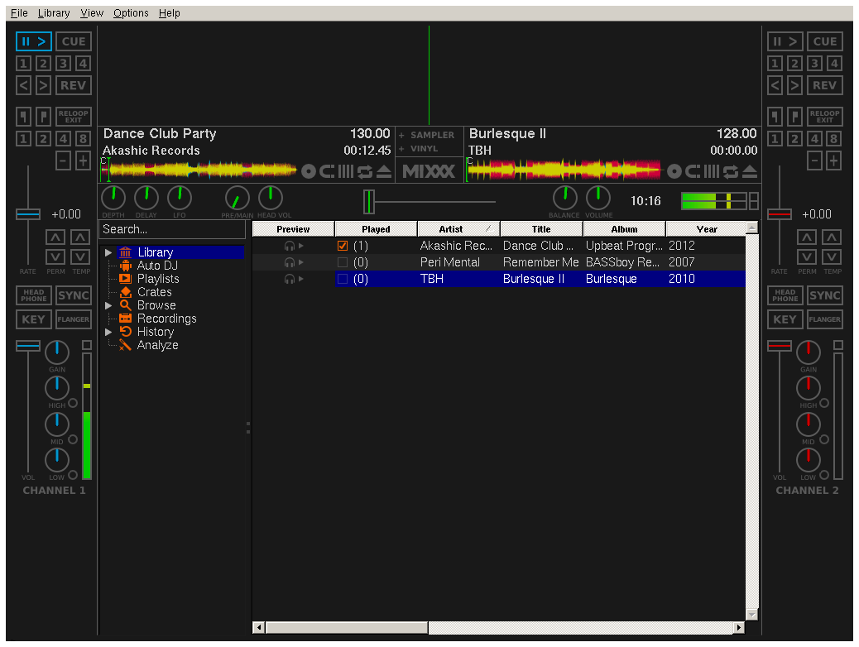Toggle FLANGER effect on channel 1
This screenshot has height=647, width=859.
pos(74,319)
